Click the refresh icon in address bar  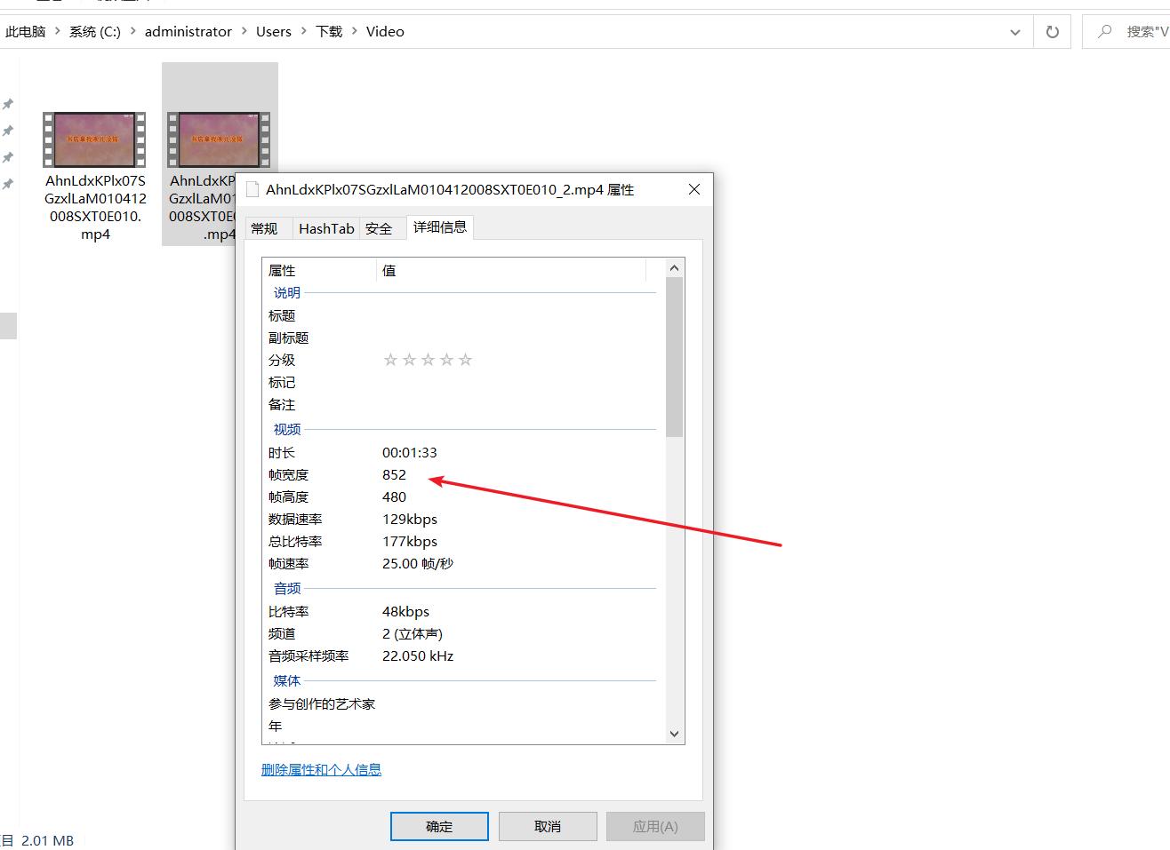1053,32
